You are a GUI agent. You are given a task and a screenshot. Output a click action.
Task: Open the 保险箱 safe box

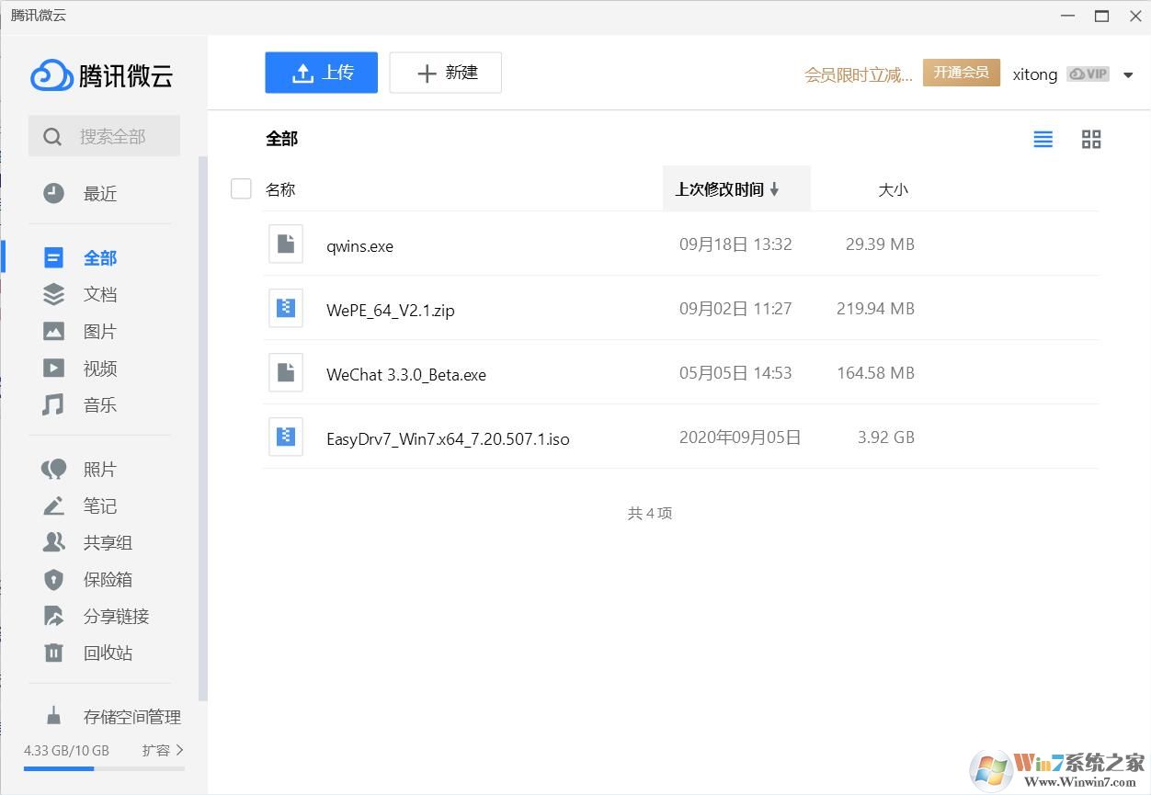pyautogui.click(x=107, y=579)
